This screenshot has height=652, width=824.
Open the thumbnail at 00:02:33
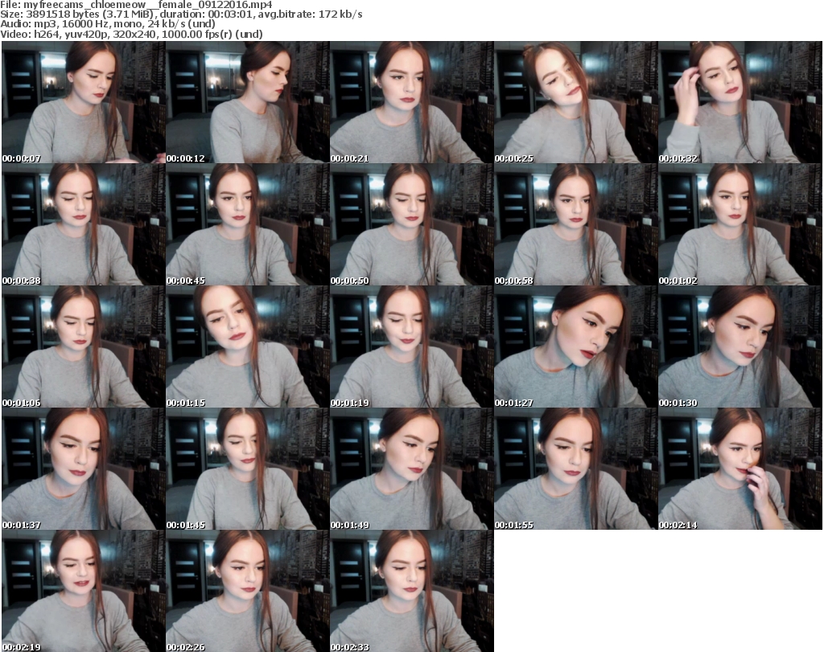(411, 591)
